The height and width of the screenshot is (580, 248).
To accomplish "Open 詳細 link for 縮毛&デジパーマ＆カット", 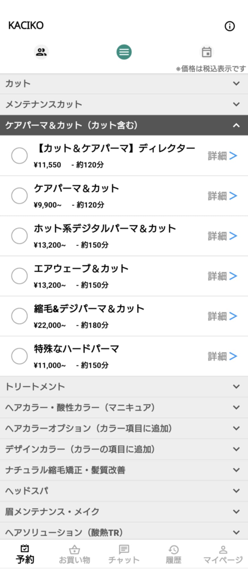I will (x=223, y=316).
